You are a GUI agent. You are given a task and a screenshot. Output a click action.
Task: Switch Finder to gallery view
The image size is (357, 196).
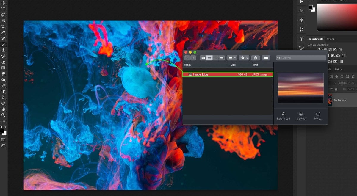pos(222,58)
